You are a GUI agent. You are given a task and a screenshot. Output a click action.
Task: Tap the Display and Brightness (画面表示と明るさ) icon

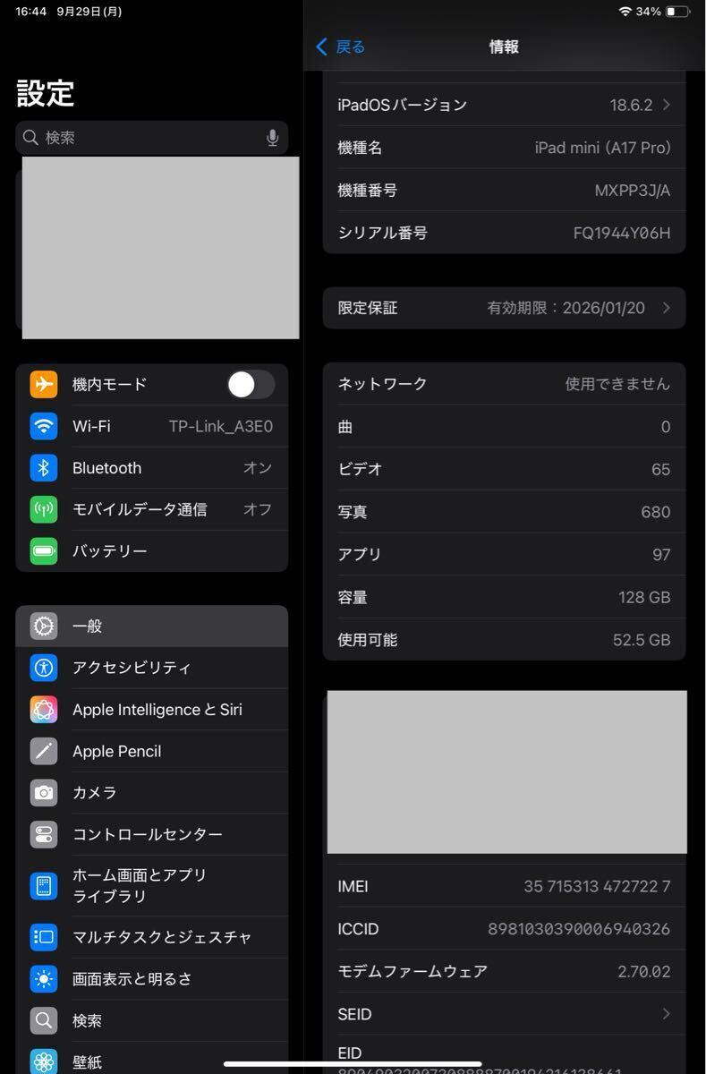44,979
